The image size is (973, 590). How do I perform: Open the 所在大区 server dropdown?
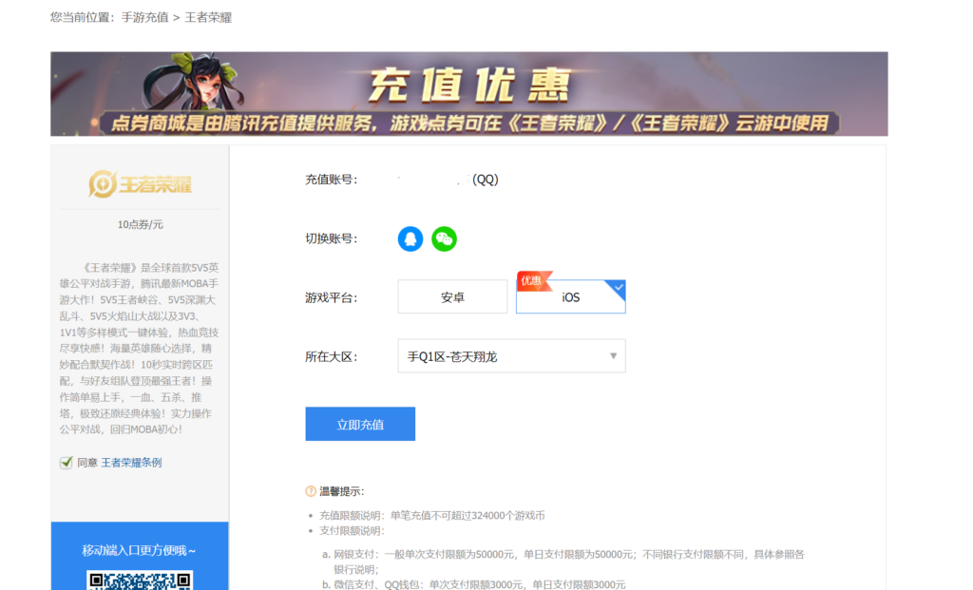point(511,356)
